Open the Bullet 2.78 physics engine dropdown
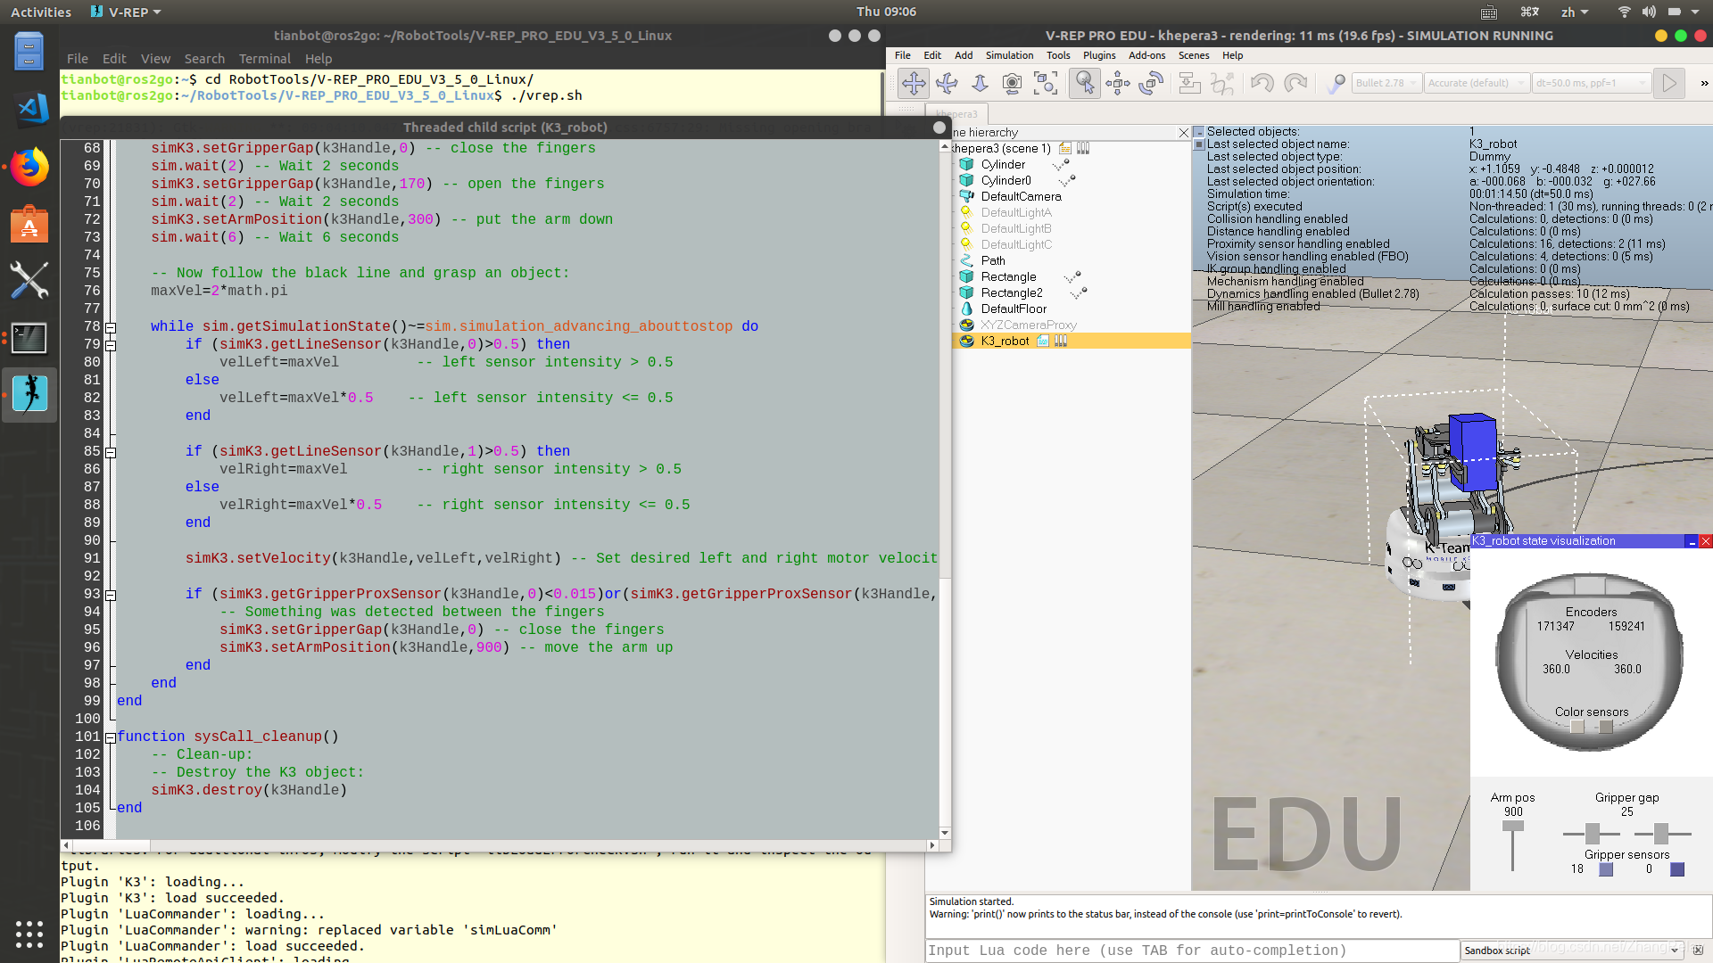1713x963 pixels. (1386, 84)
